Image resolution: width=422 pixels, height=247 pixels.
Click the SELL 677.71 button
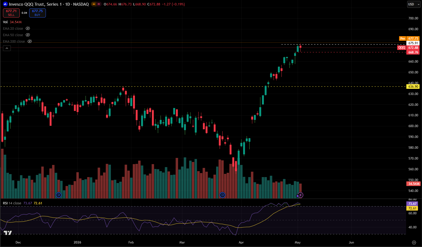click(11, 13)
